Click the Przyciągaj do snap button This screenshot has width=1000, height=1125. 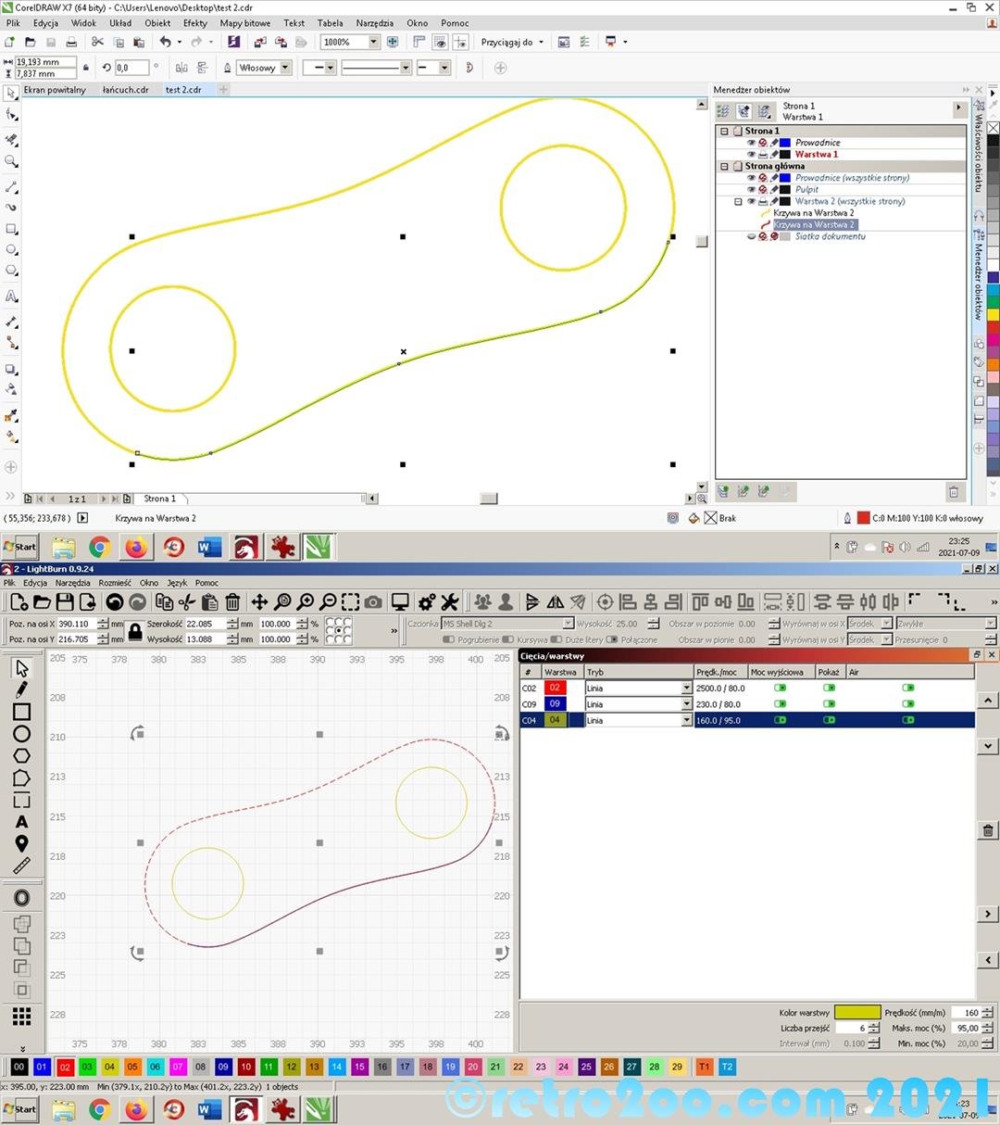tap(512, 42)
